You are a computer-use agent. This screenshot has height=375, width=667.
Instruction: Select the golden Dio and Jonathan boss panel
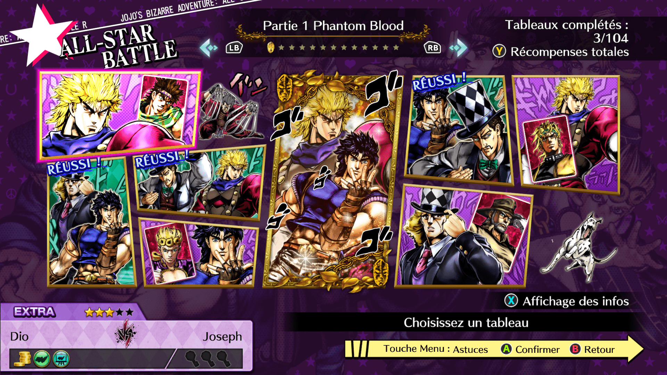[333, 181]
